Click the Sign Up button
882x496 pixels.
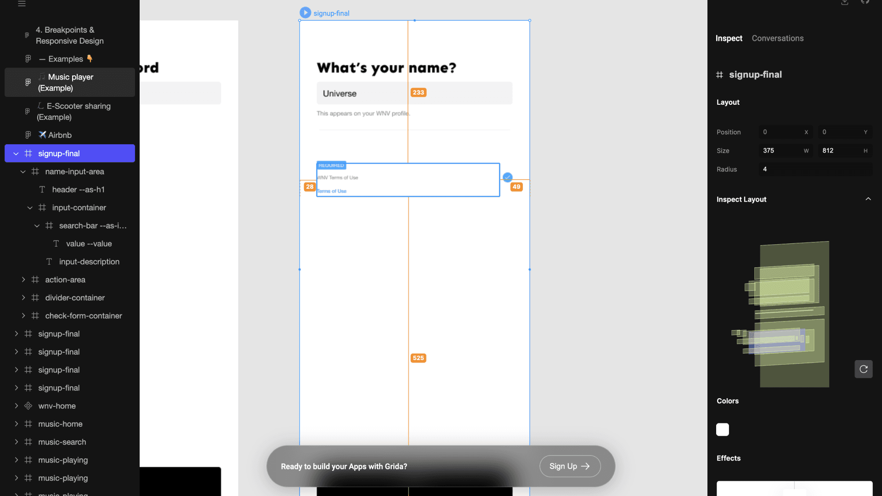coord(570,466)
